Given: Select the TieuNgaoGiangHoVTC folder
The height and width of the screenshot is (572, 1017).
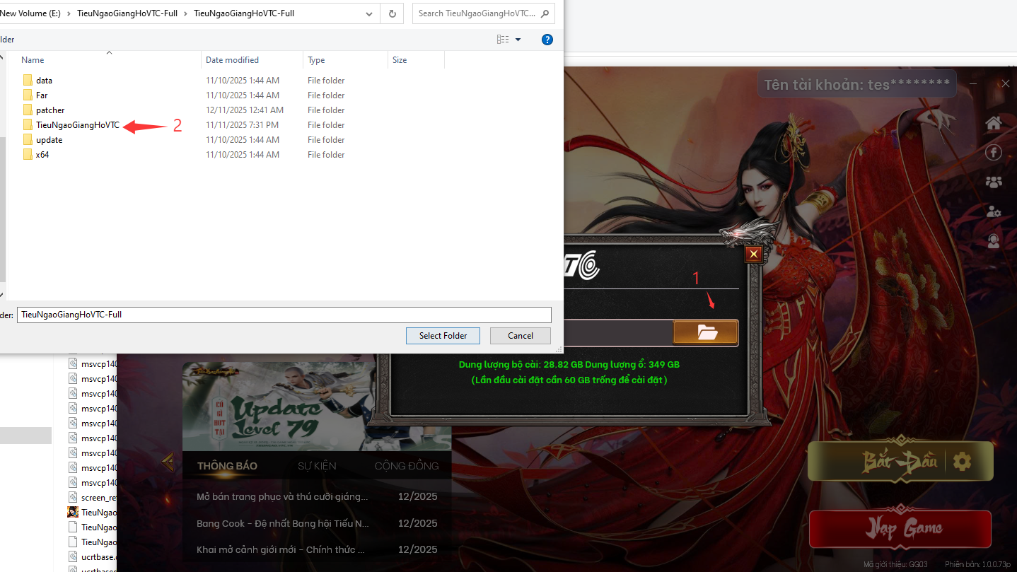Looking at the screenshot, I should tap(77, 125).
